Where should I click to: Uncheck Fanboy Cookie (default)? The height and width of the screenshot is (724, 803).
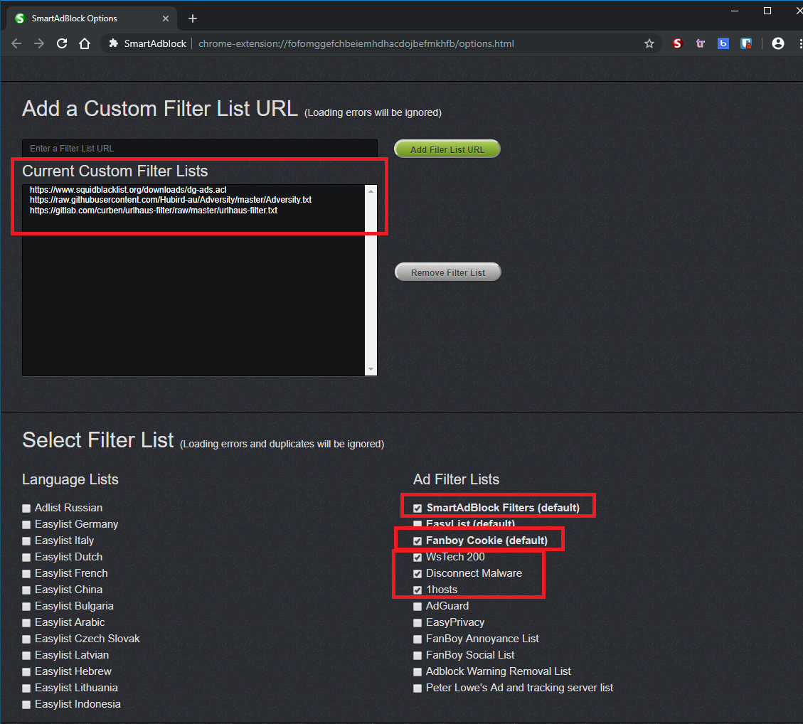(418, 541)
